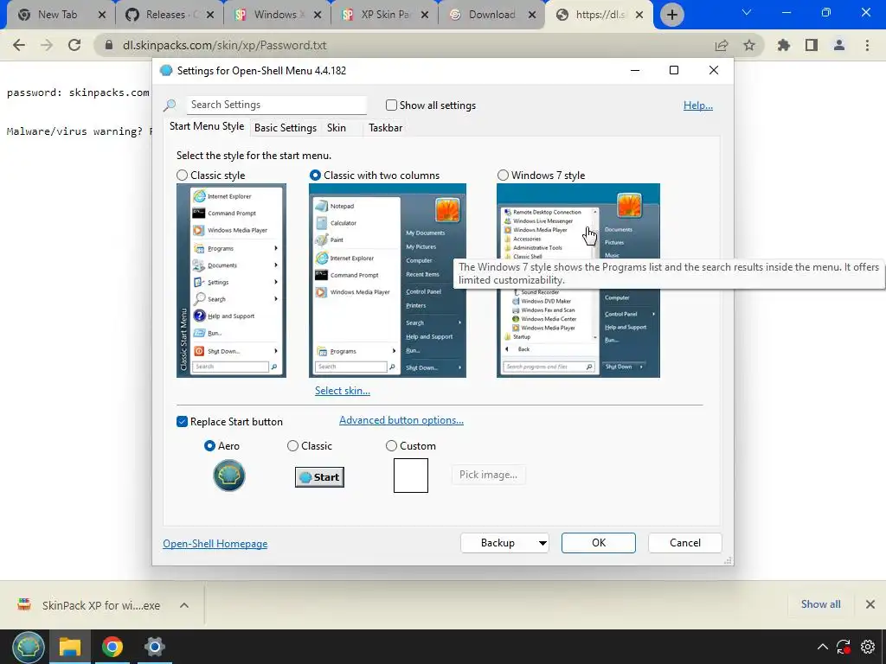
Task: Click the Open-Shell start button in taskbar
Action: 29,647
